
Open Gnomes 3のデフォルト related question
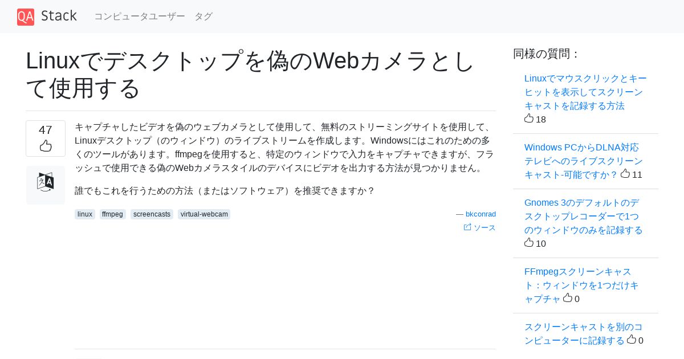coord(584,217)
